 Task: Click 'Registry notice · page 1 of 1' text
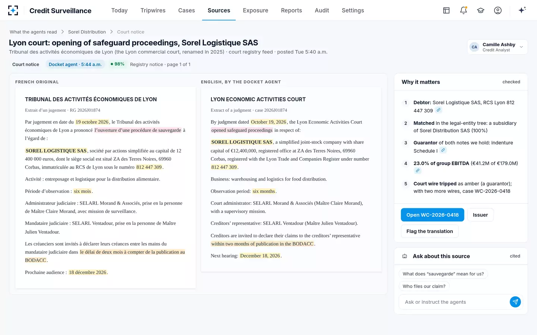(160, 64)
